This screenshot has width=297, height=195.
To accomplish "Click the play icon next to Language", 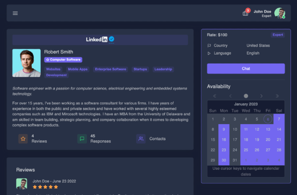I will pyautogui.click(x=209, y=53).
